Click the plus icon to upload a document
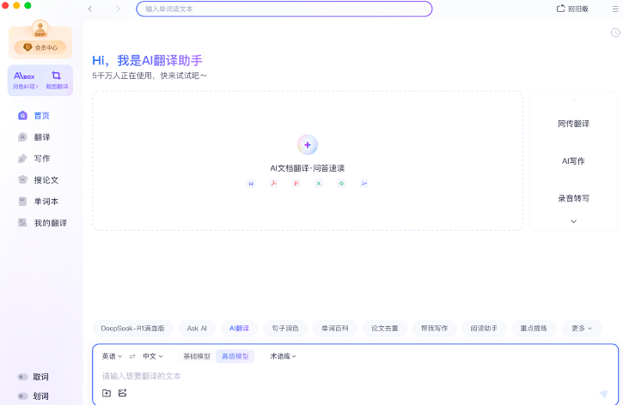 tap(307, 144)
